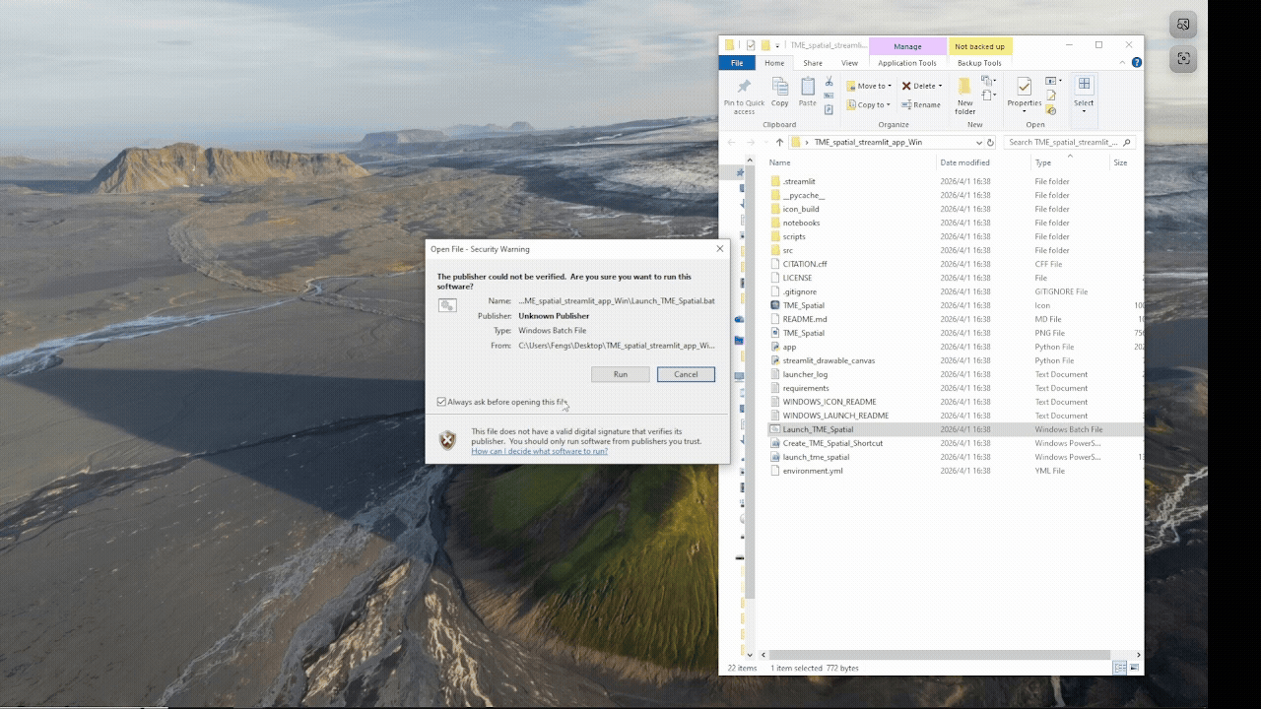Navigate up one level with the up arrow

tap(779, 142)
